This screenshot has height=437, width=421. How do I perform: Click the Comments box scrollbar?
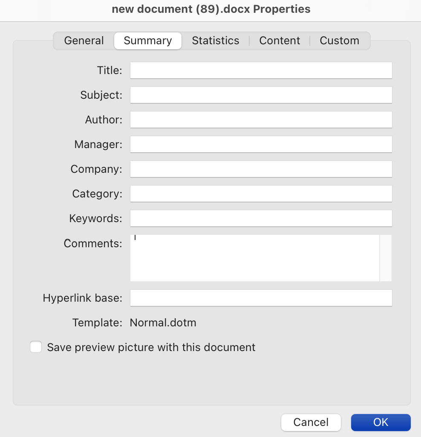pos(385,258)
